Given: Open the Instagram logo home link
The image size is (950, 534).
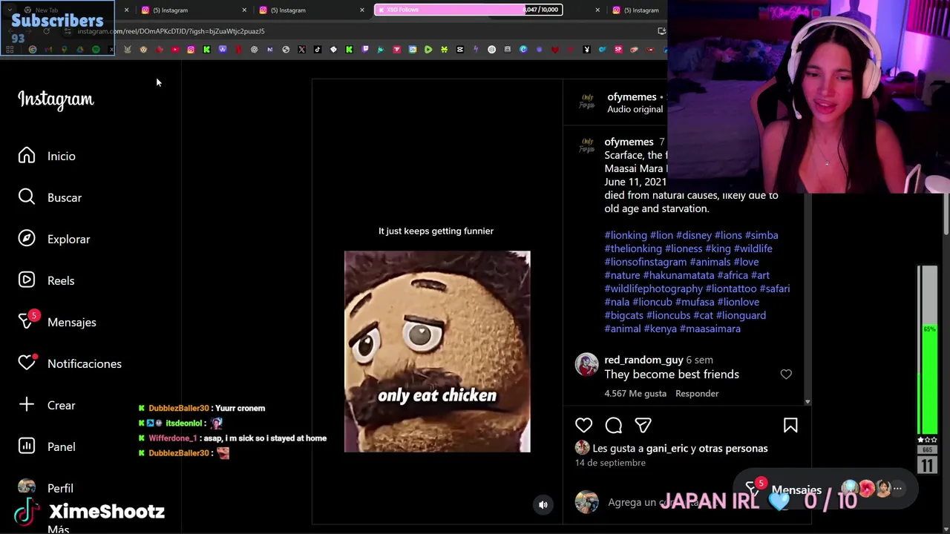Looking at the screenshot, I should pyautogui.click(x=56, y=99).
